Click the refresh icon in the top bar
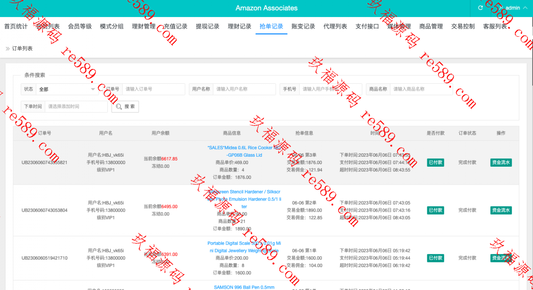Image resolution: width=533 pixels, height=290 pixels. (481, 8)
